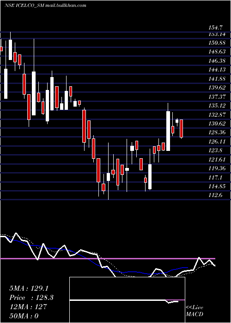Select the 137.37 price label
231x323 pixels.
[x=217, y=96]
